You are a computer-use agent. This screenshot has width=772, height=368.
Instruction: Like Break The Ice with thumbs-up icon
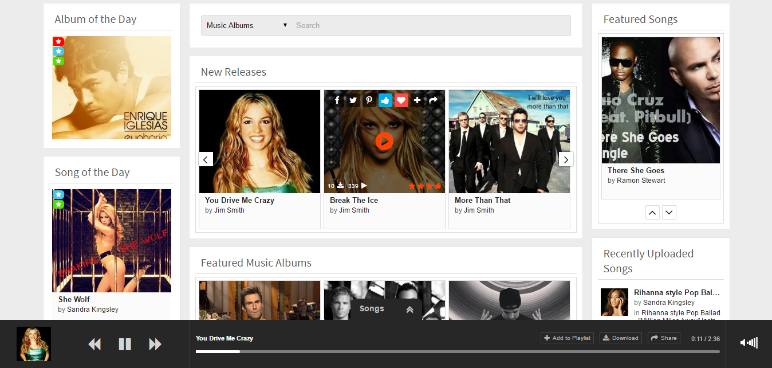click(385, 100)
